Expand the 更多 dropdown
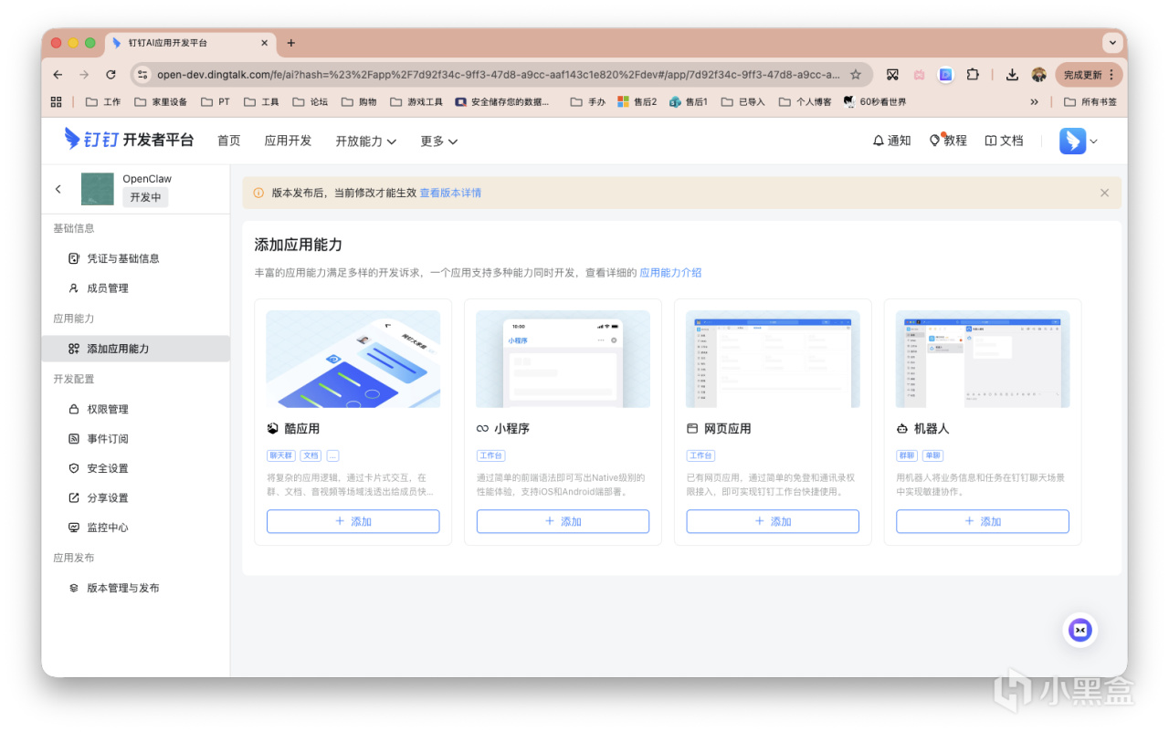1169x732 pixels. (x=439, y=141)
